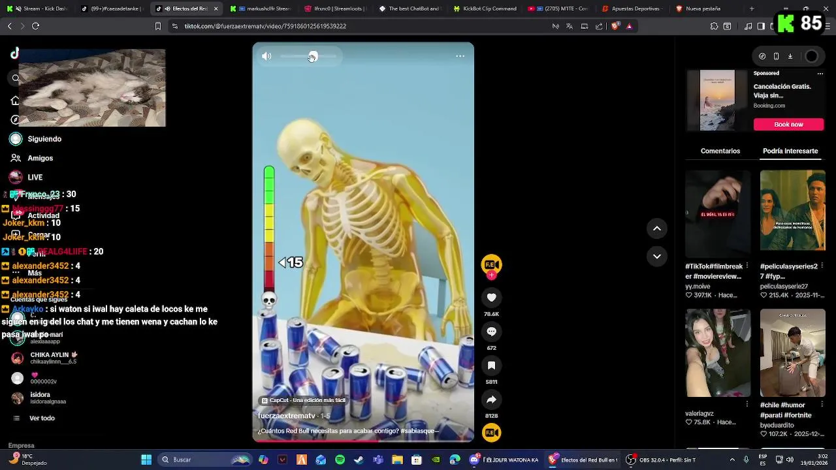836x470 pixels.
Task: Switch to Comentarios tab
Action: (720, 151)
